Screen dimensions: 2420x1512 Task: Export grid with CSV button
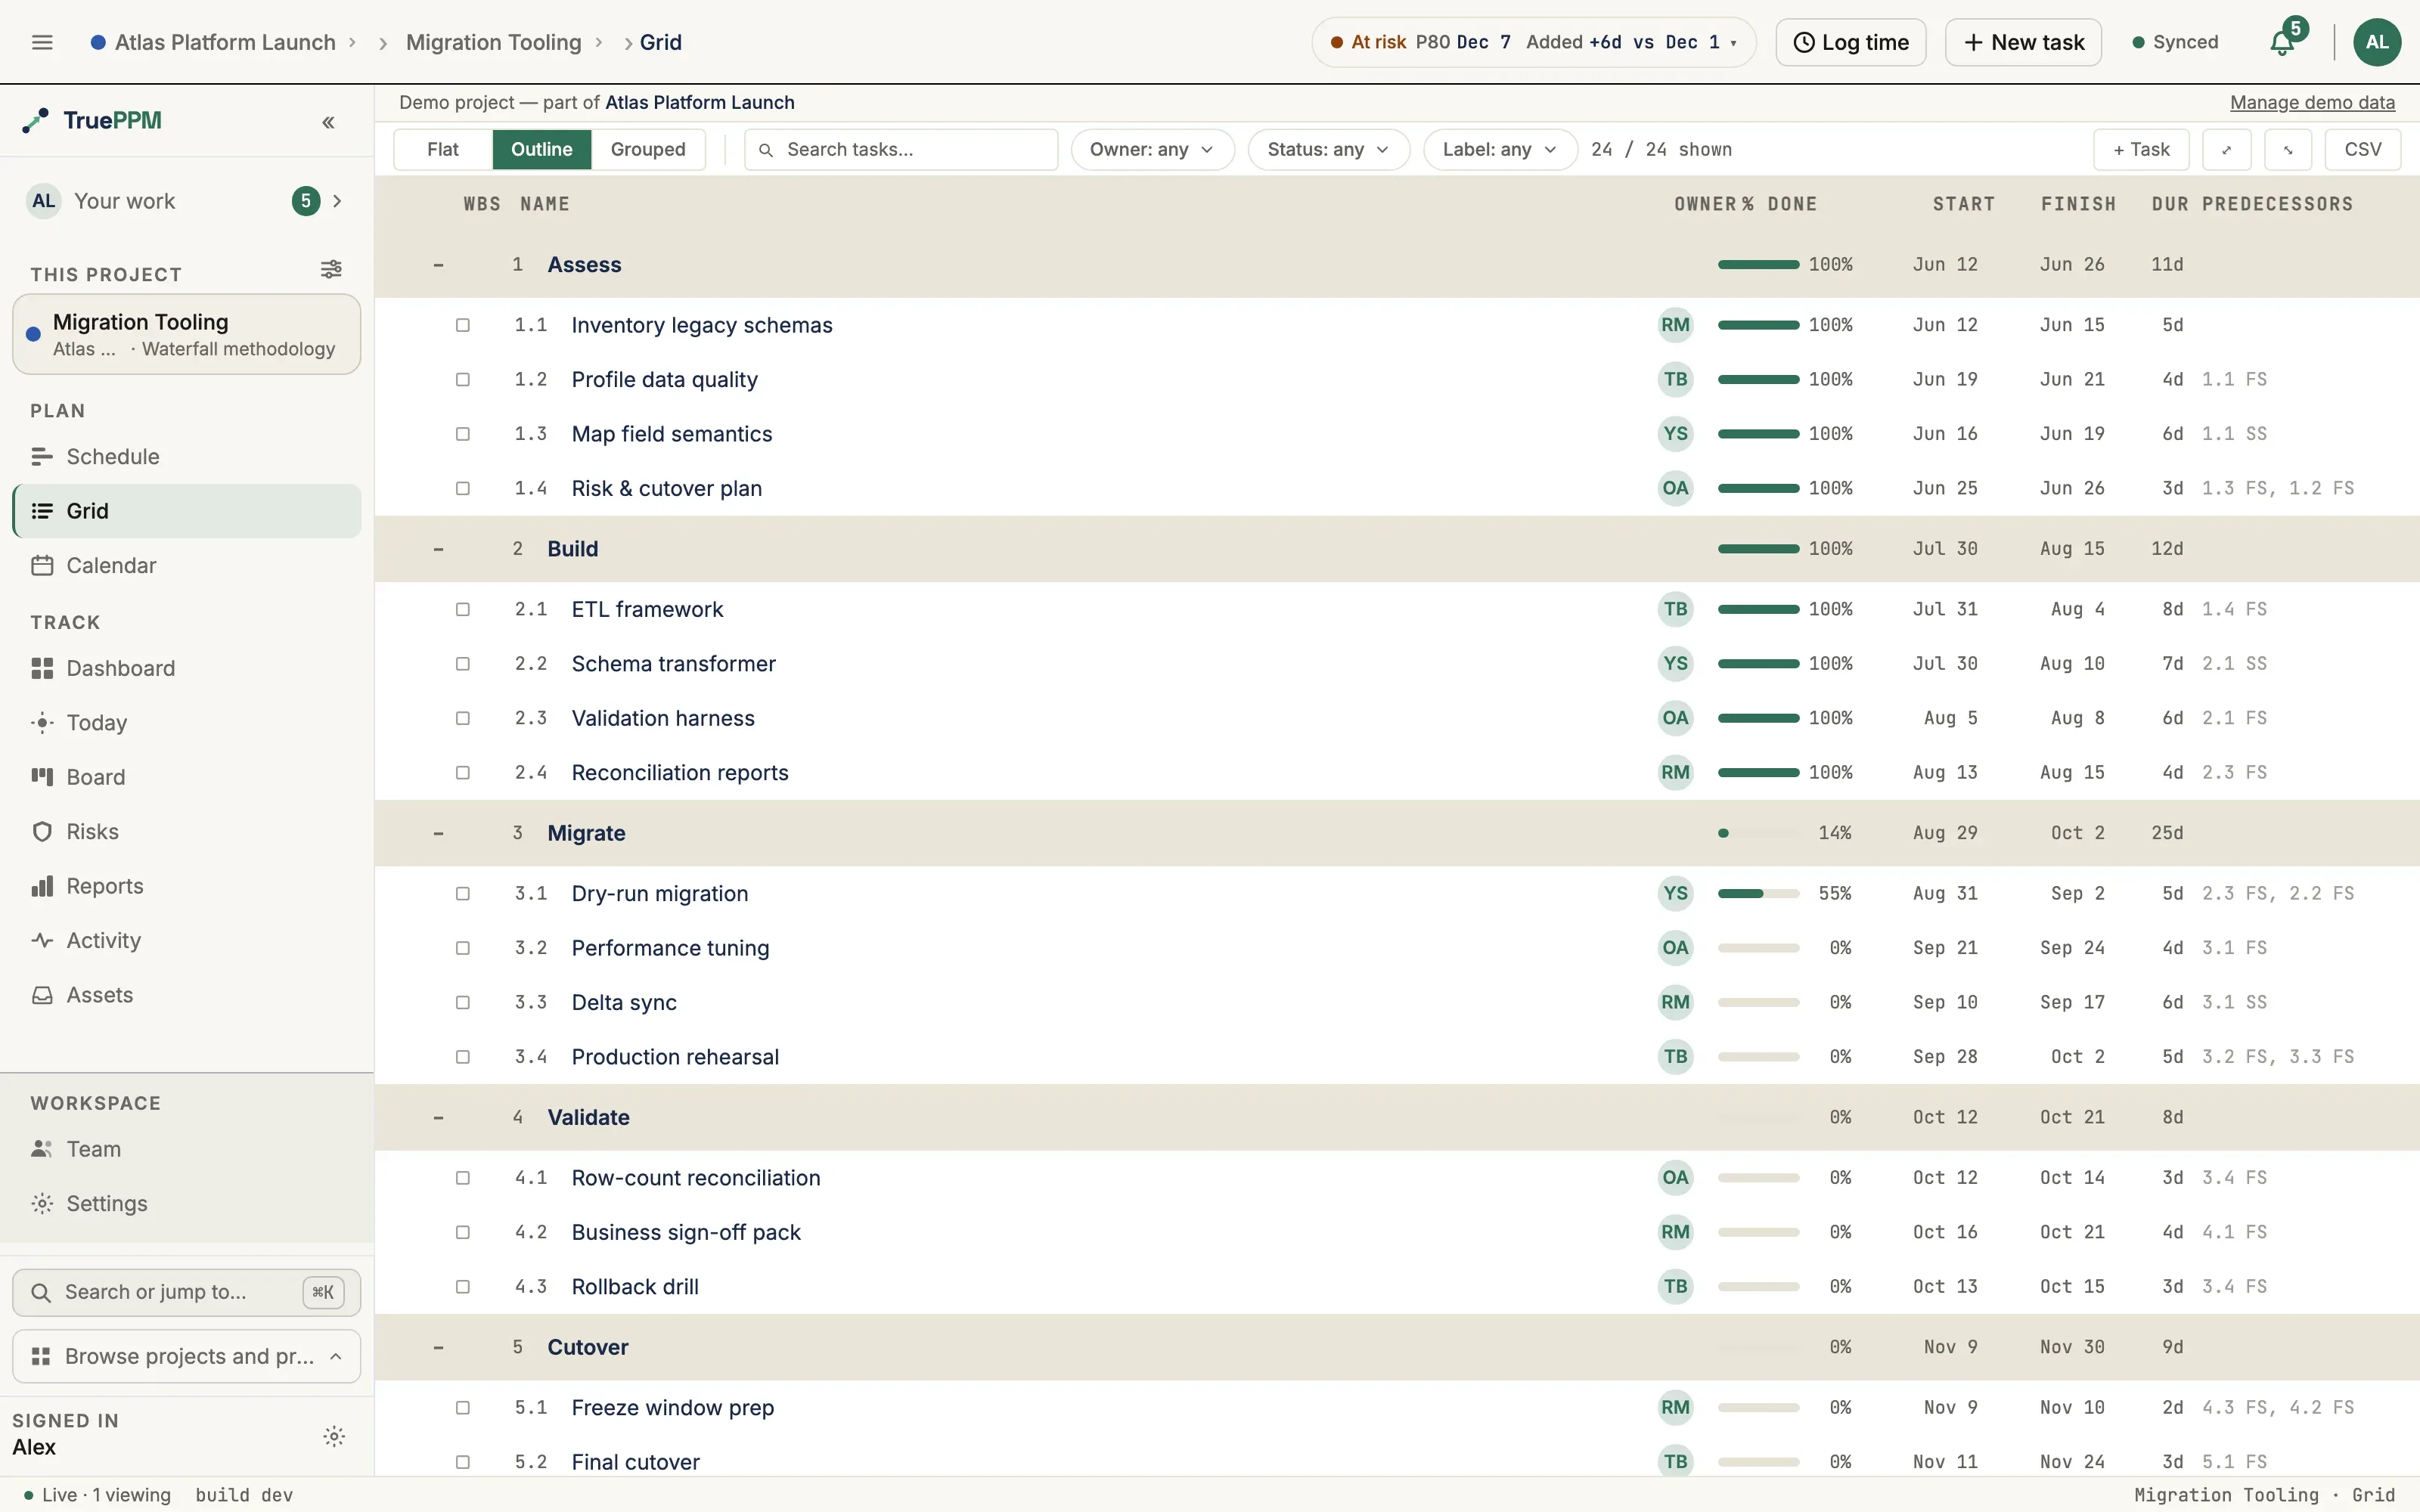click(2363, 149)
